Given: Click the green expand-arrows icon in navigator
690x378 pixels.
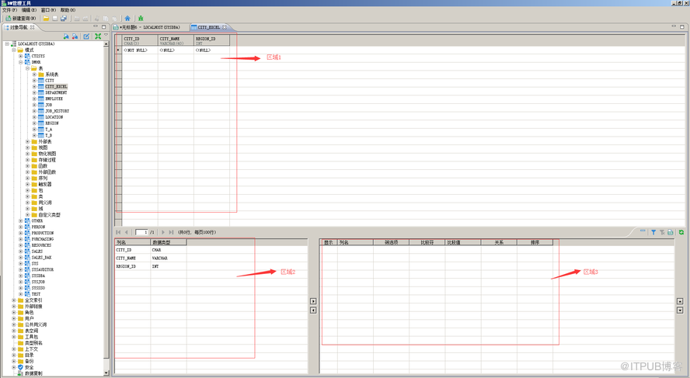Looking at the screenshot, I should pos(98,36).
